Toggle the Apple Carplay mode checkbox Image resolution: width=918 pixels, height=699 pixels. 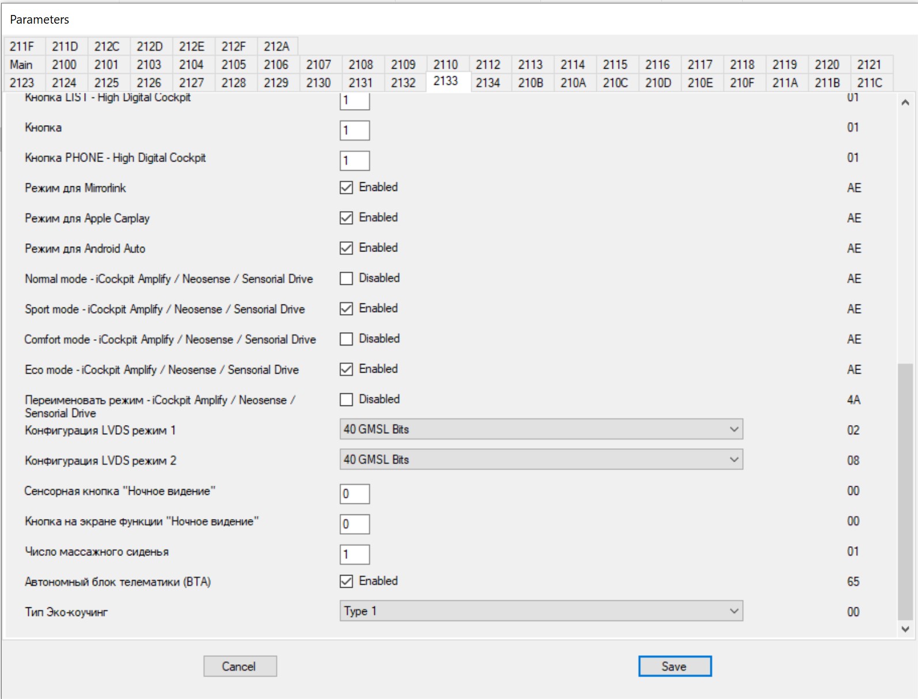(x=346, y=218)
